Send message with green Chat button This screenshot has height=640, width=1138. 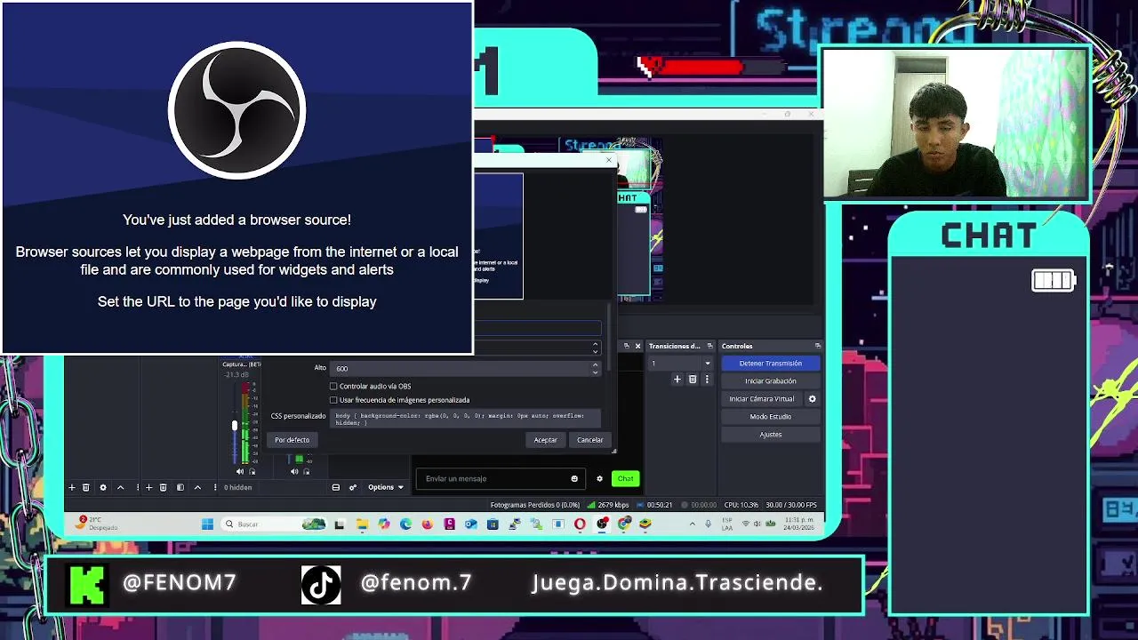[625, 478]
